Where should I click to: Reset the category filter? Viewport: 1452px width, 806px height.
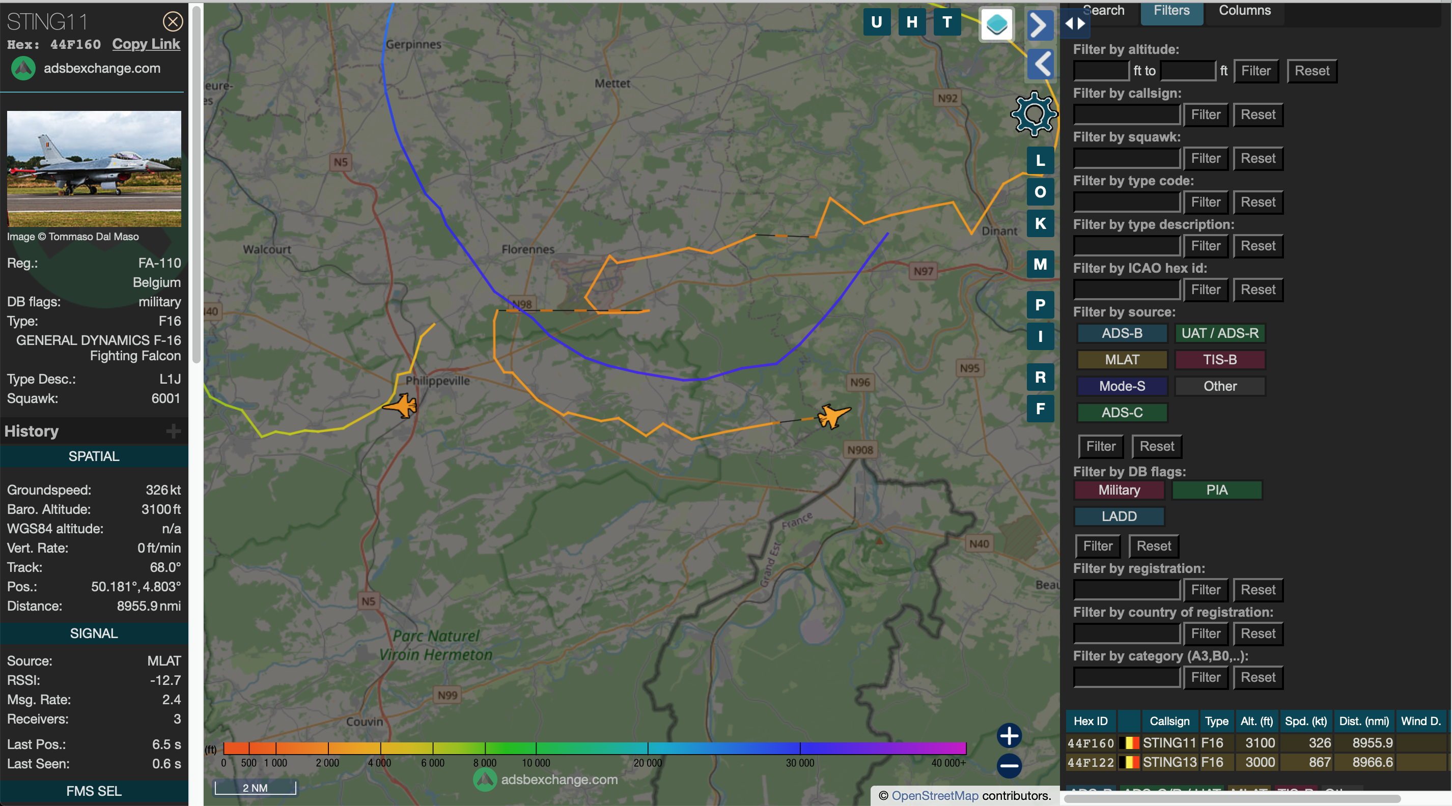click(x=1258, y=678)
